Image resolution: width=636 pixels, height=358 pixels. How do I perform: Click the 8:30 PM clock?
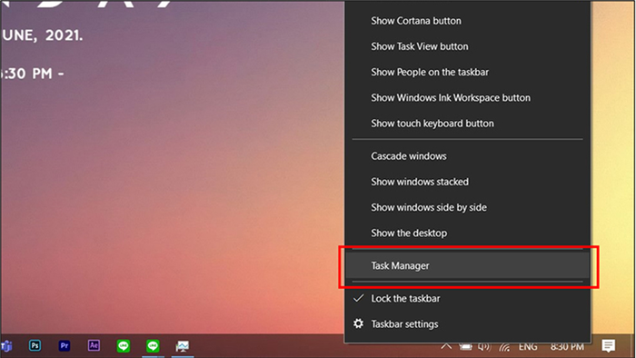coord(567,347)
